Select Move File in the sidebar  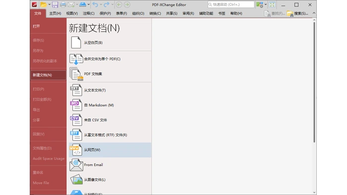(x=48, y=183)
